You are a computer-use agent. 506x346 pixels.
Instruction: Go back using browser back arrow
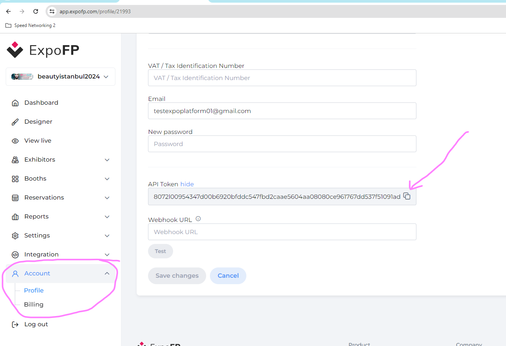click(x=8, y=11)
